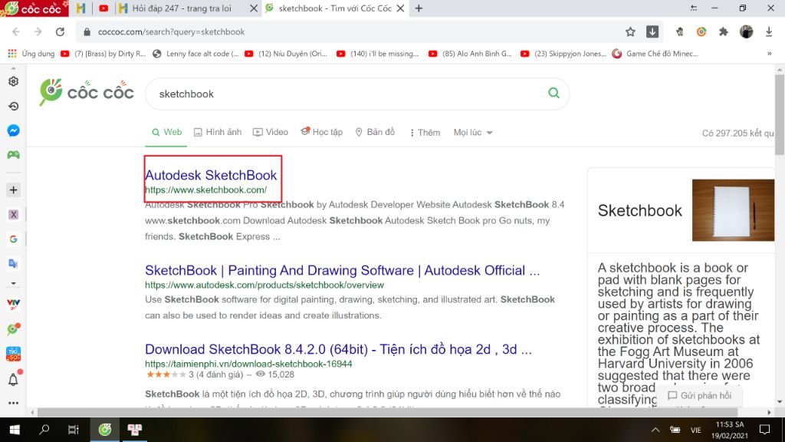The height and width of the screenshot is (442, 785).
Task: Open Messenger icon in sidebar
Action: pyautogui.click(x=14, y=130)
